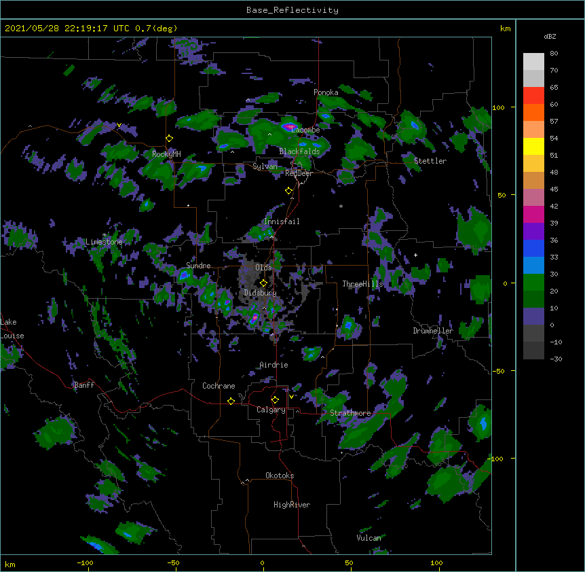Click the Cochrane town label
The width and height of the screenshot is (585, 572).
219,386
